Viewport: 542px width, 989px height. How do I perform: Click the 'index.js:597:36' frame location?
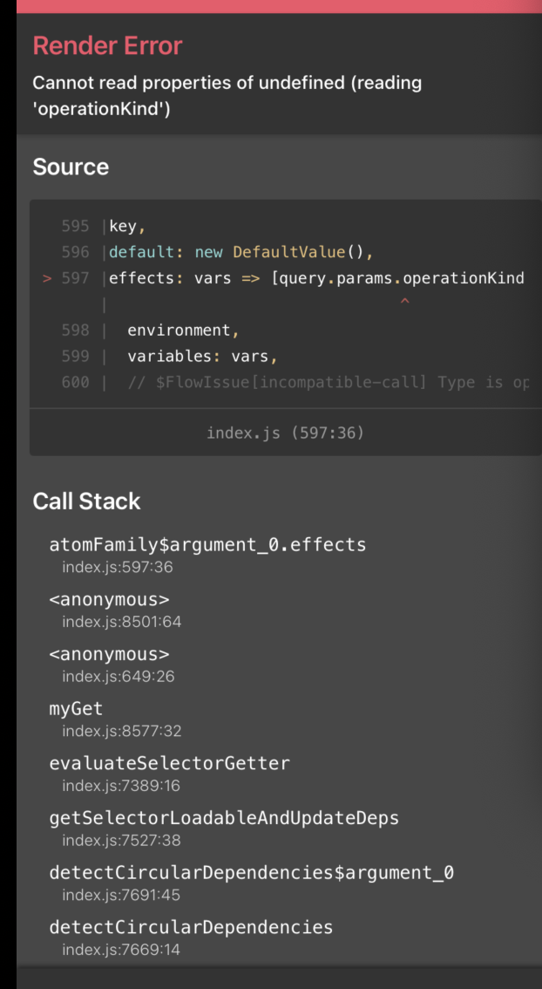118,568
